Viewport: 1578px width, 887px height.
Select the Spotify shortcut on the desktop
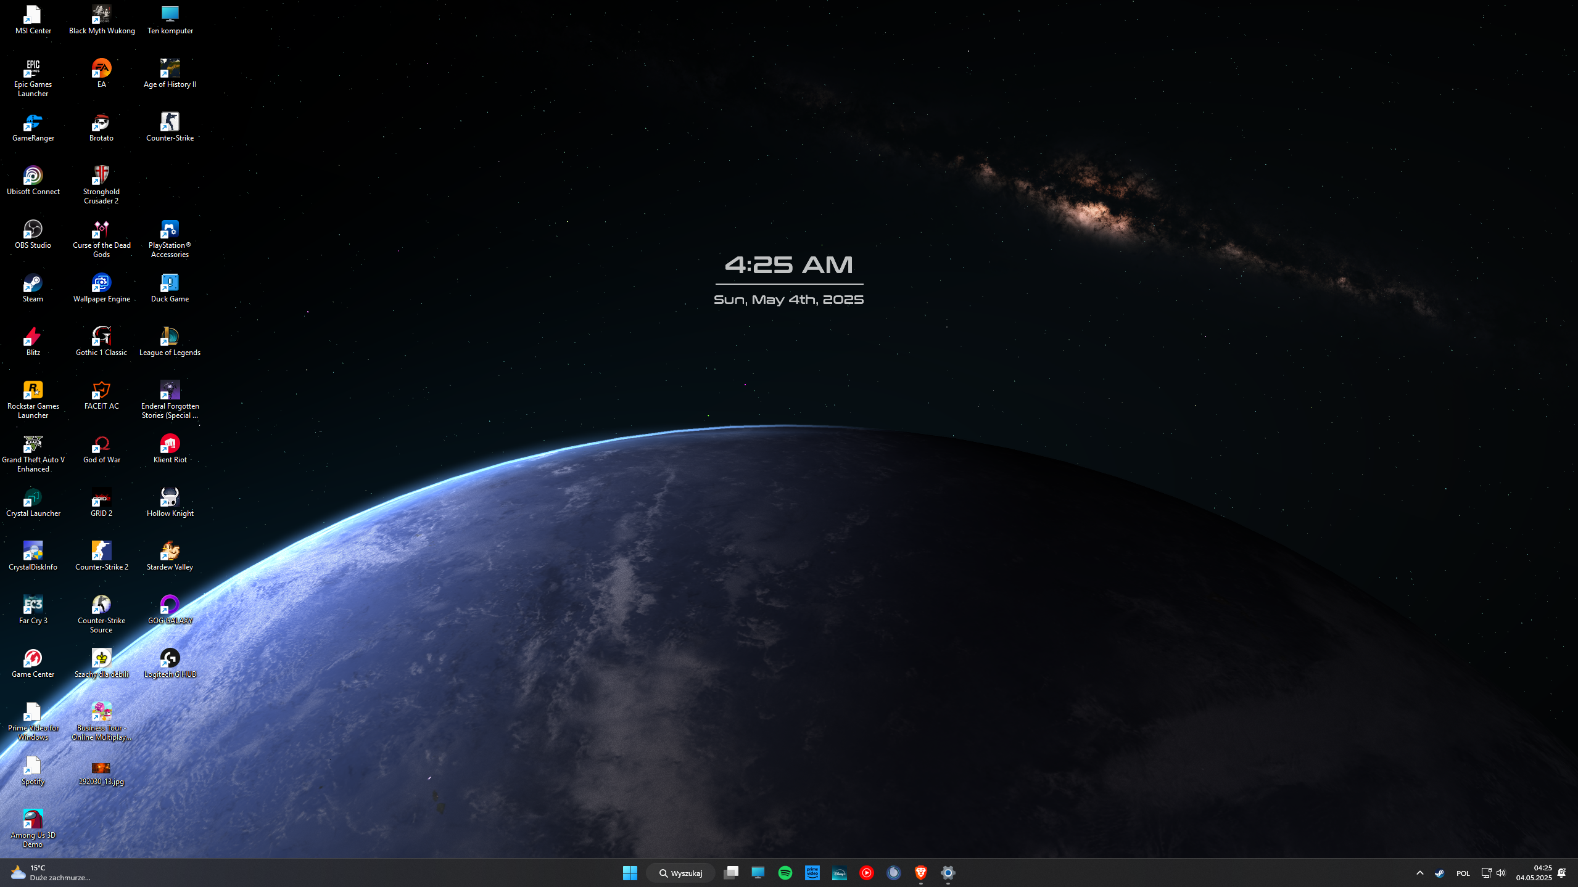33,771
